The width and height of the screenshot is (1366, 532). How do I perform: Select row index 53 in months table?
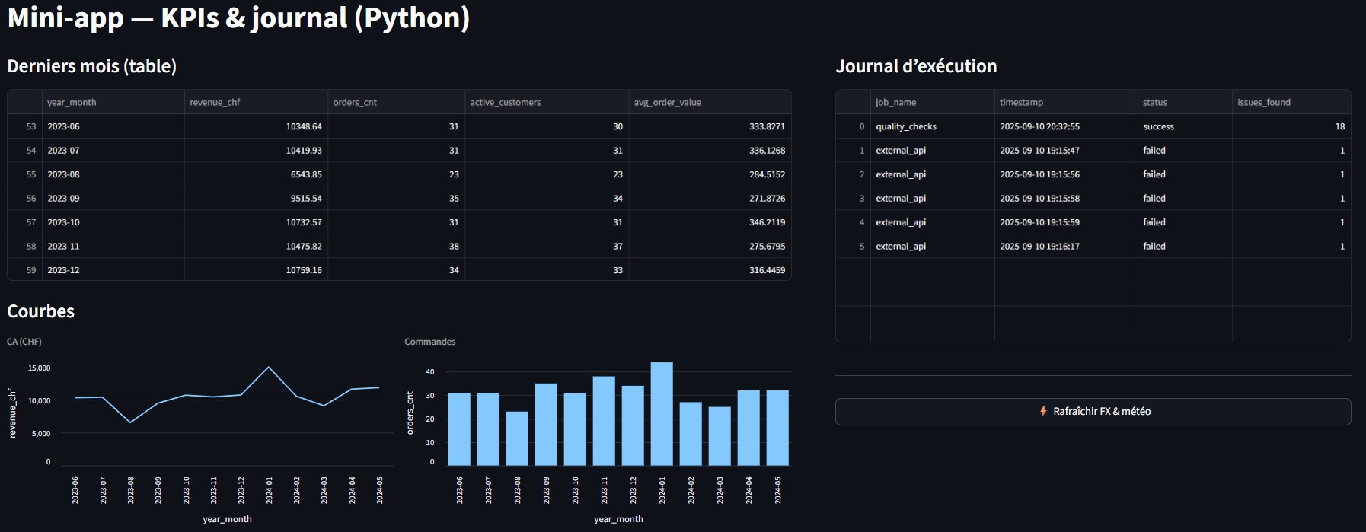coord(30,127)
